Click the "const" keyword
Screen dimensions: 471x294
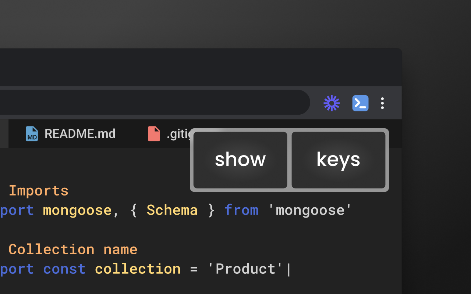click(x=64, y=269)
